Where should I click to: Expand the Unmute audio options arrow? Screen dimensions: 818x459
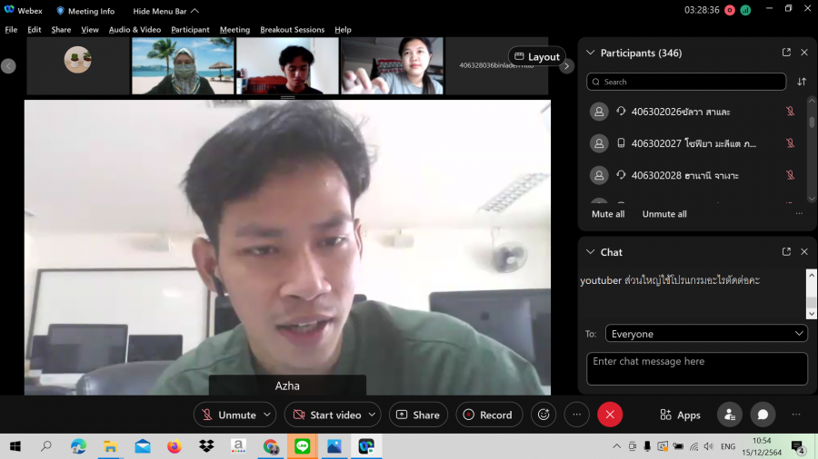267,415
